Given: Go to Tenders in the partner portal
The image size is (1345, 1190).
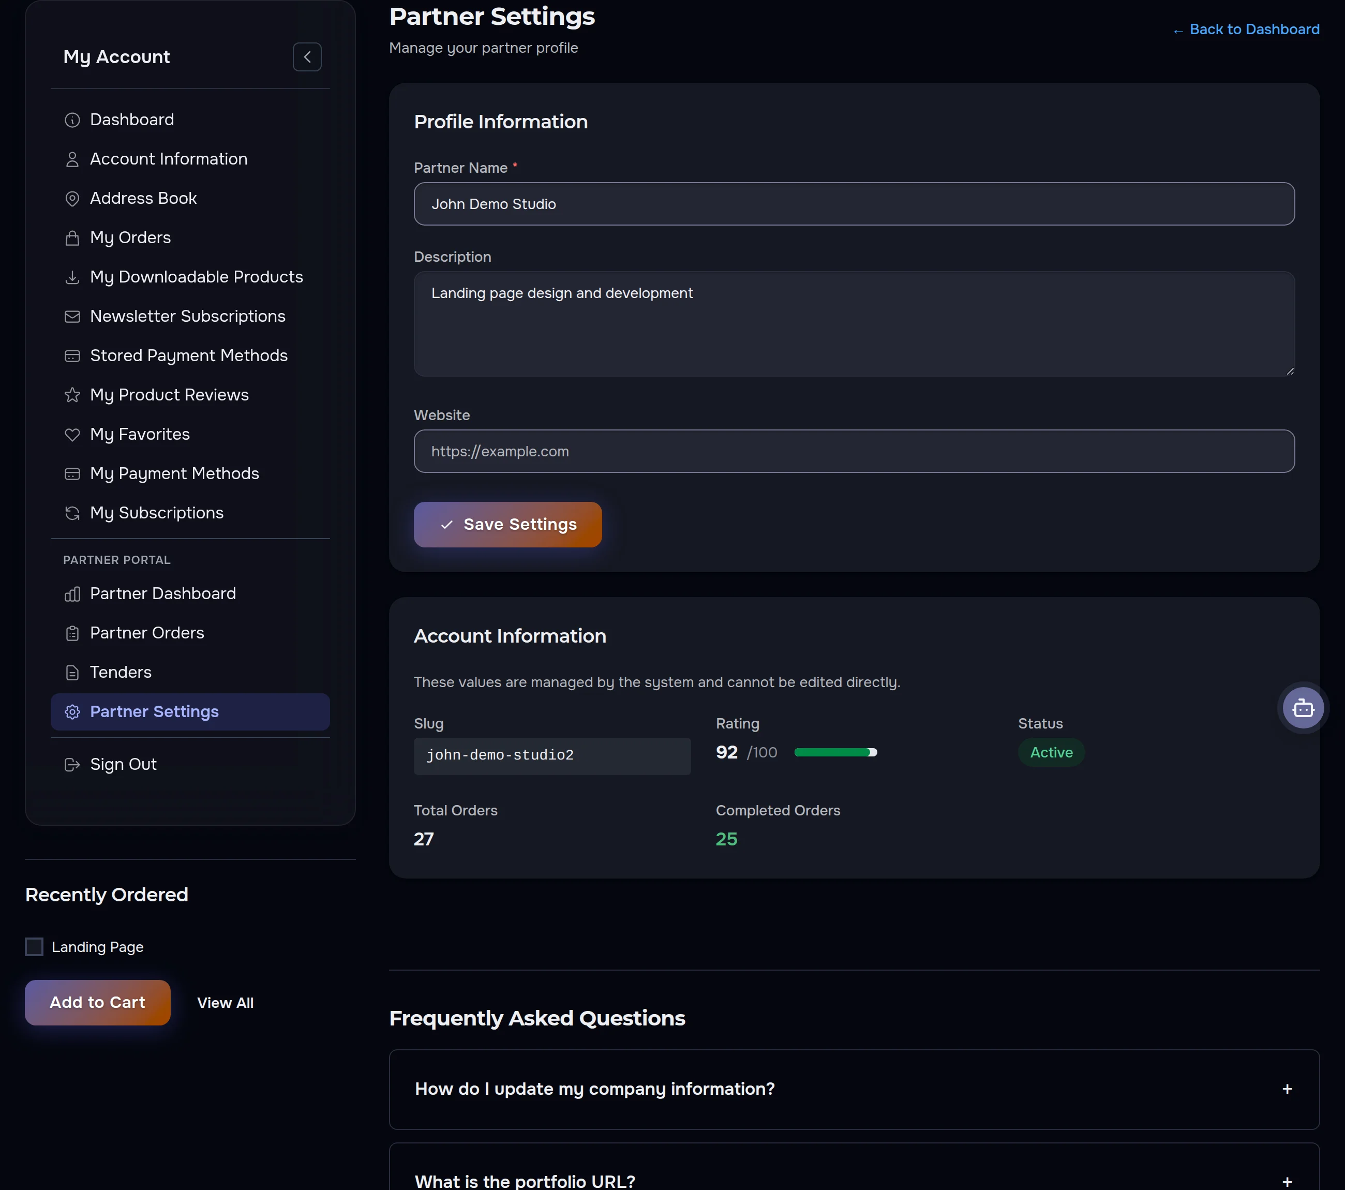Looking at the screenshot, I should coord(190,673).
